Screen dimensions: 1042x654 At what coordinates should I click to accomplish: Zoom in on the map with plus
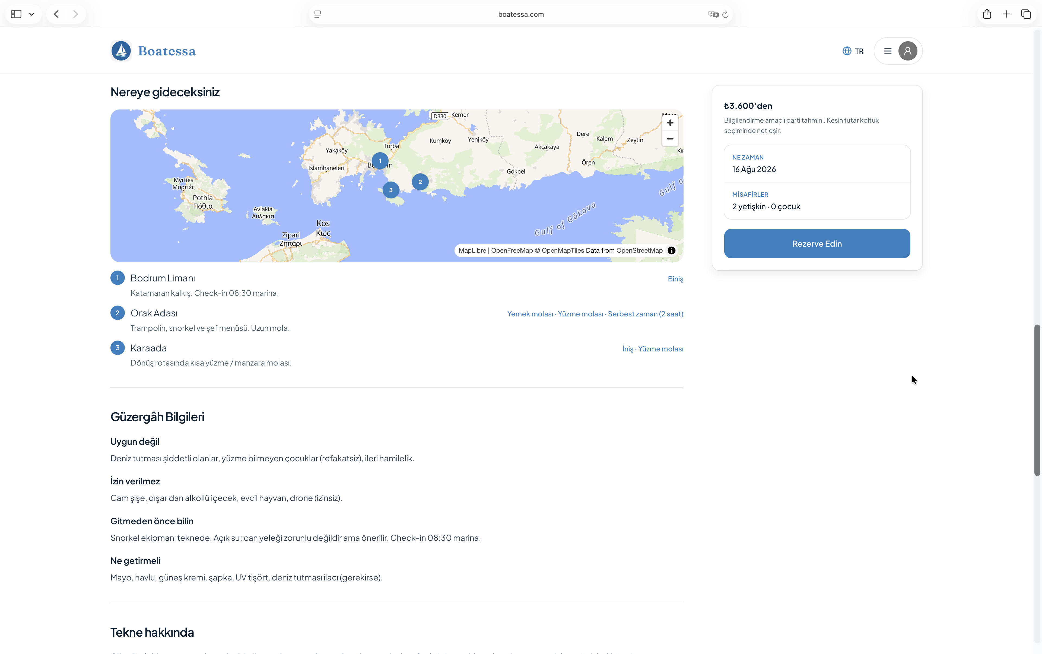[x=670, y=123]
